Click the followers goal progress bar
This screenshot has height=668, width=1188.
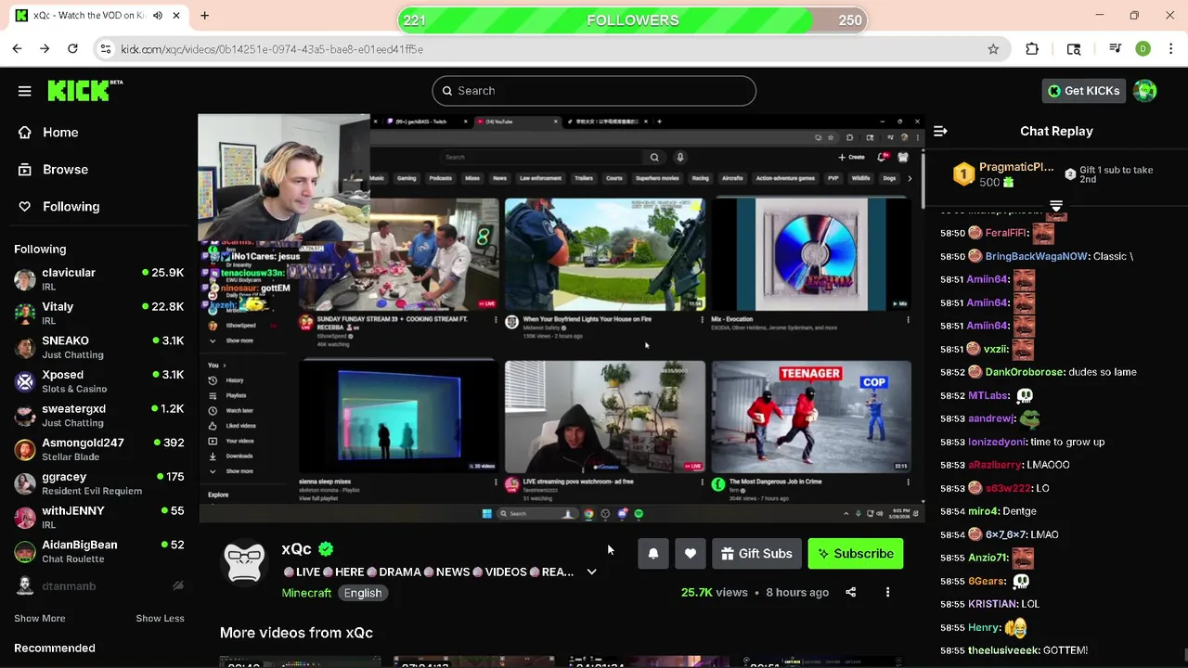pos(633,20)
